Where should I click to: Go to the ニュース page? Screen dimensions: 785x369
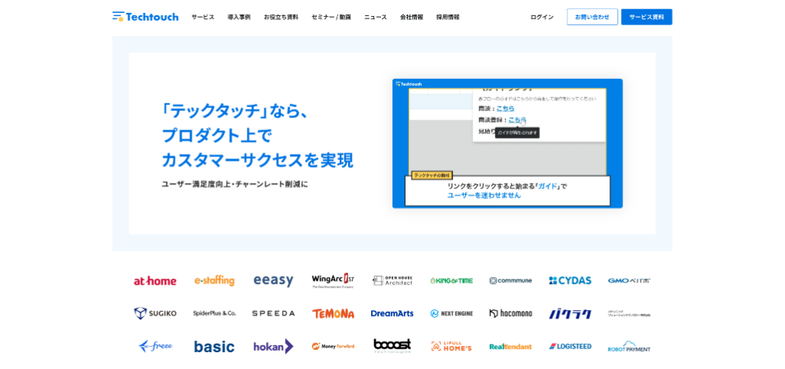click(x=376, y=17)
